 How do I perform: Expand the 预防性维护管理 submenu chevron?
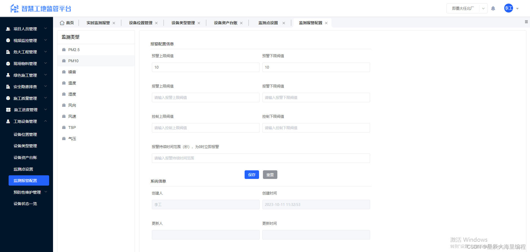point(46,192)
